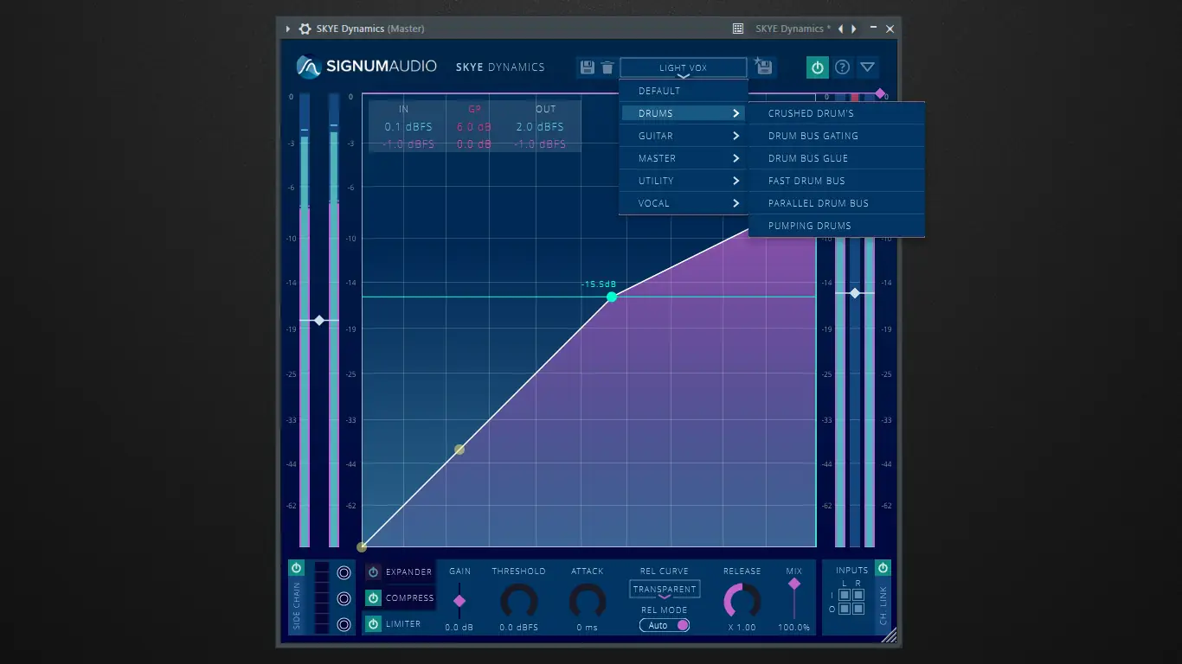
Task: Save the current preset with floppy icon
Action: pyautogui.click(x=588, y=67)
